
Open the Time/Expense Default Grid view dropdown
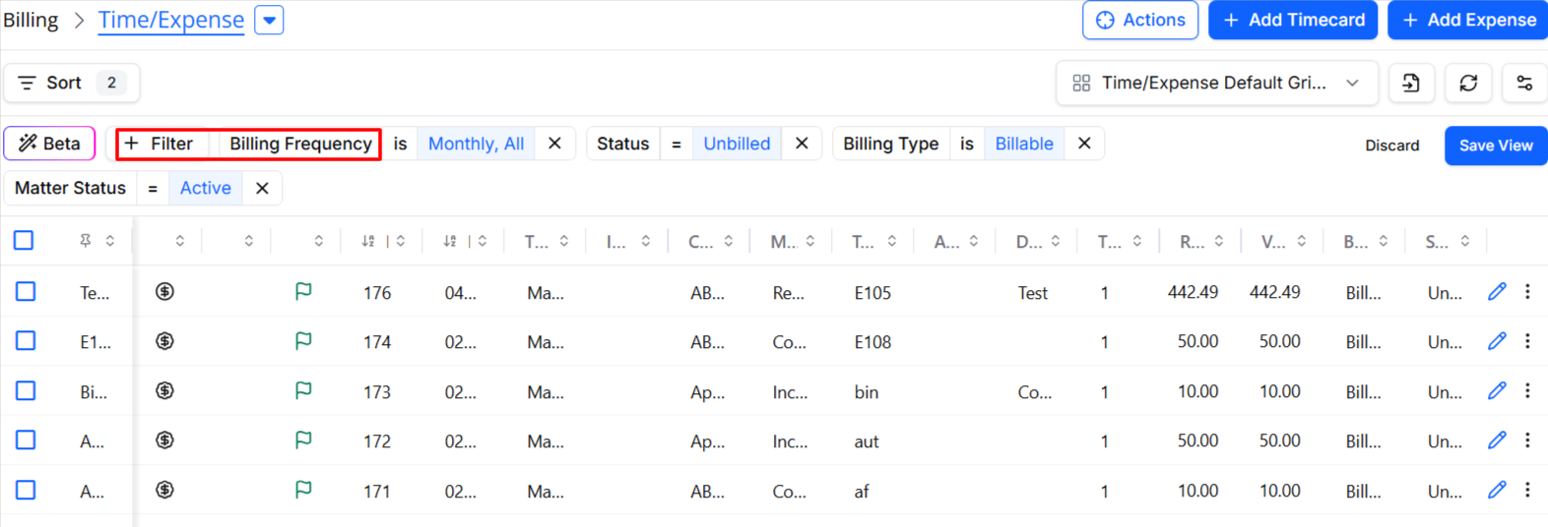1215,84
